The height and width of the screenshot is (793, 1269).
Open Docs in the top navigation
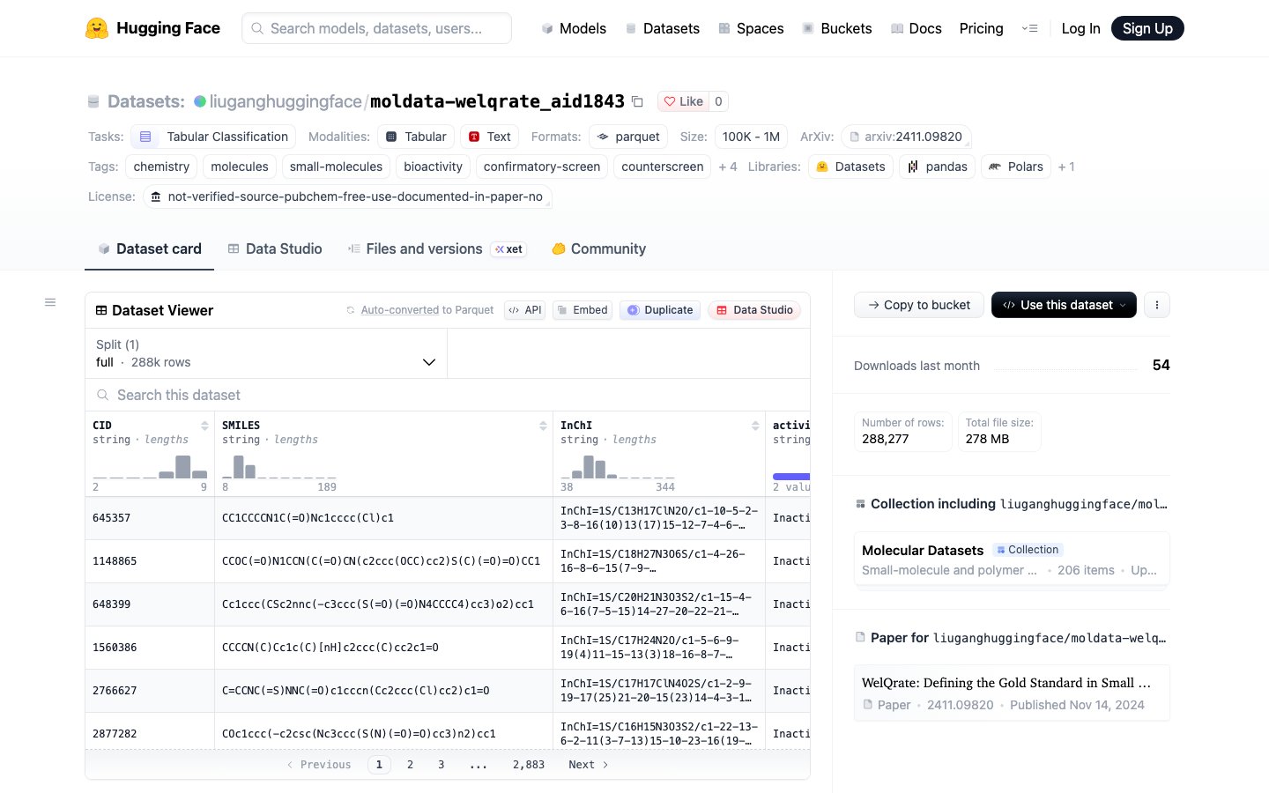click(x=916, y=28)
